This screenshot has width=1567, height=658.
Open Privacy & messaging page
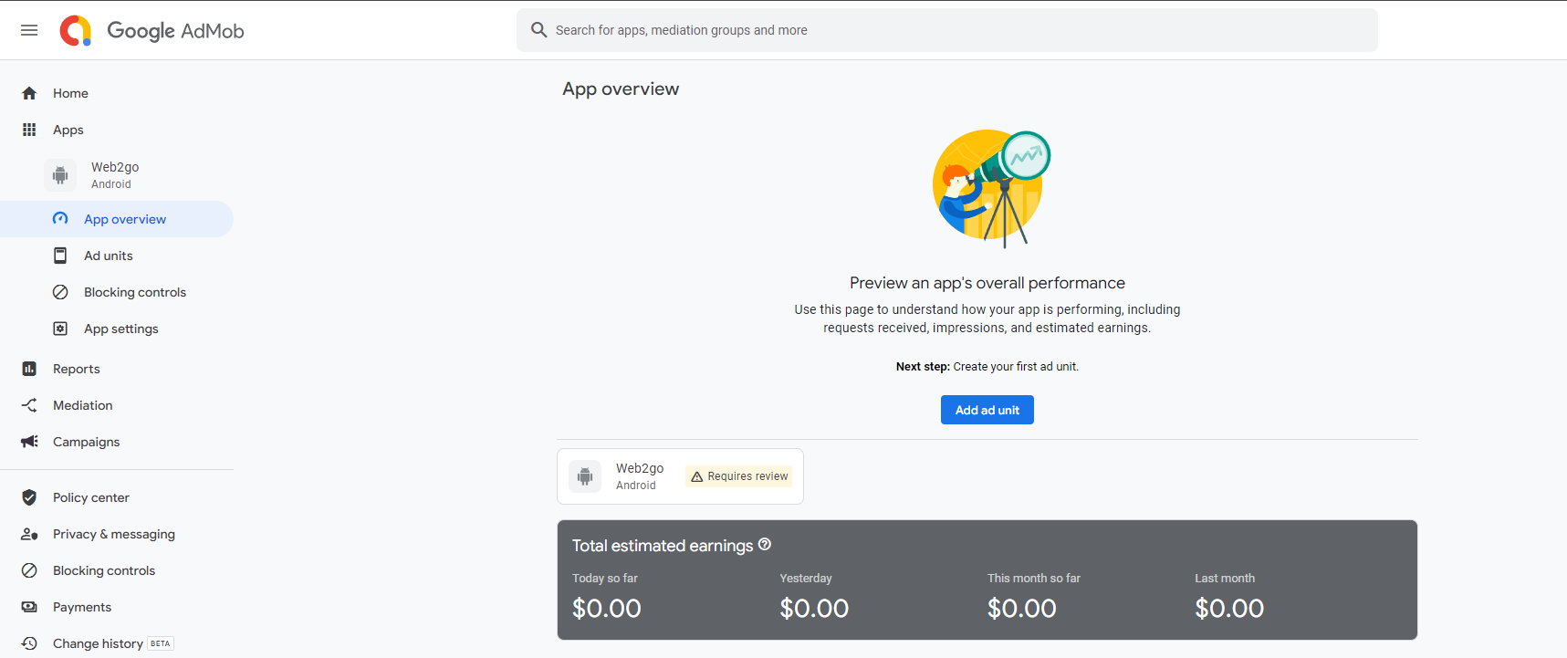tap(114, 534)
